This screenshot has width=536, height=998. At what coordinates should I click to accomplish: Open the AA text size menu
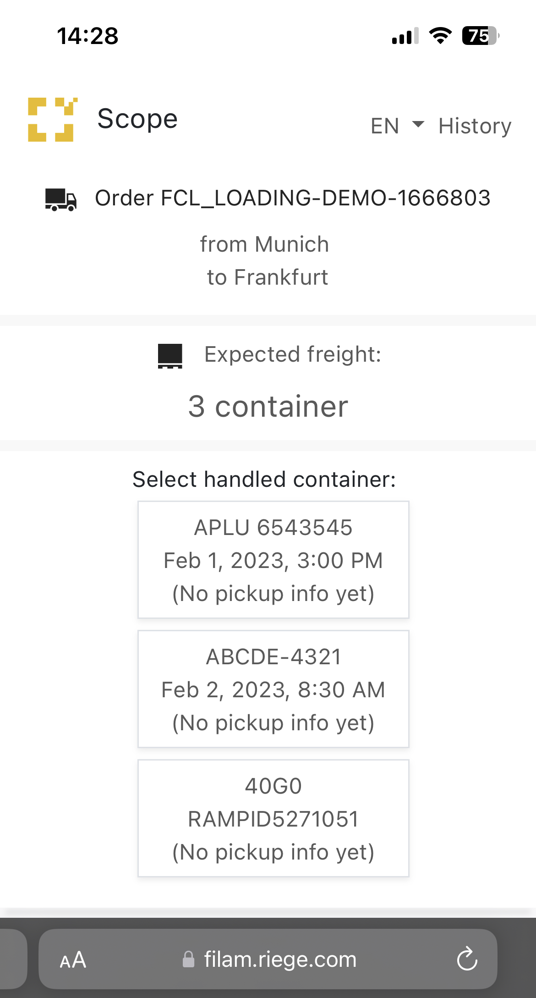73,959
